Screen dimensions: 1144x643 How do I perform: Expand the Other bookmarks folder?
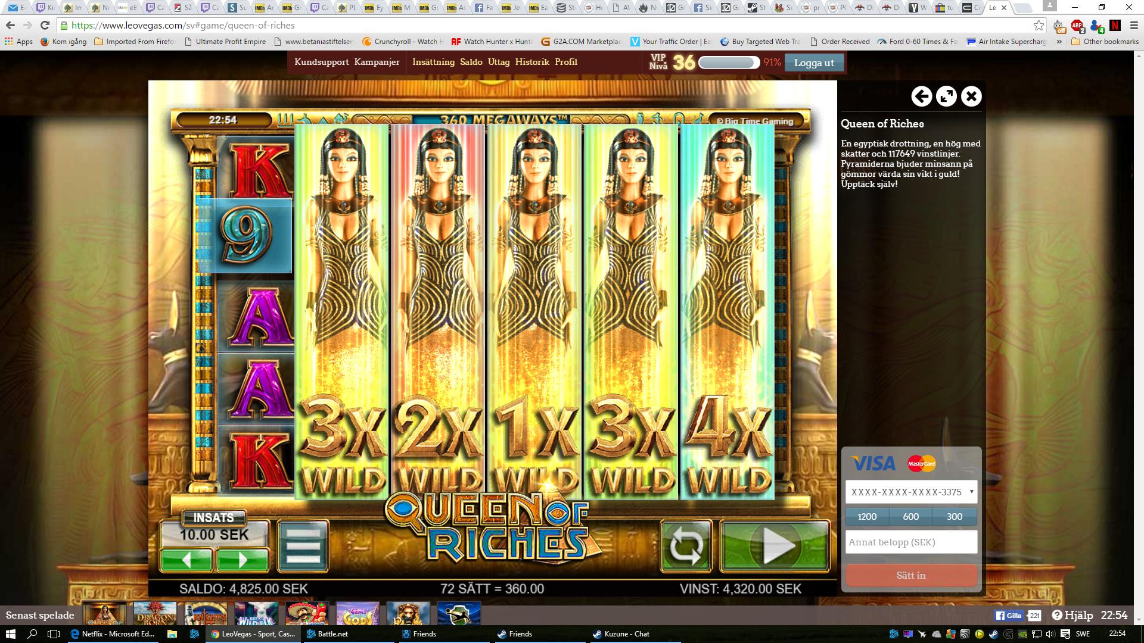(1105, 42)
